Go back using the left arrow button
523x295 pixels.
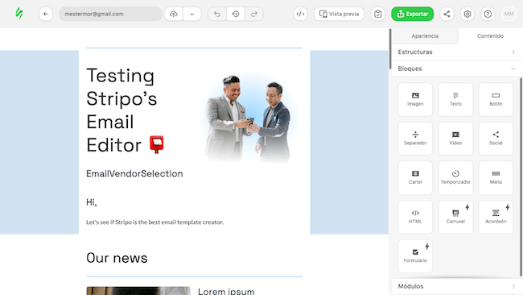coord(46,14)
